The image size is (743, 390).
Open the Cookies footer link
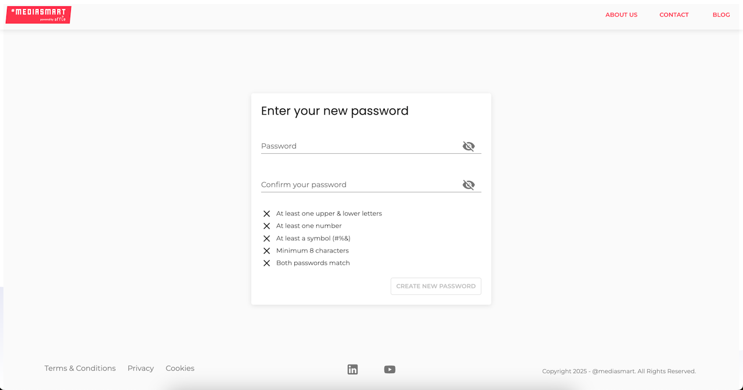pyautogui.click(x=180, y=369)
